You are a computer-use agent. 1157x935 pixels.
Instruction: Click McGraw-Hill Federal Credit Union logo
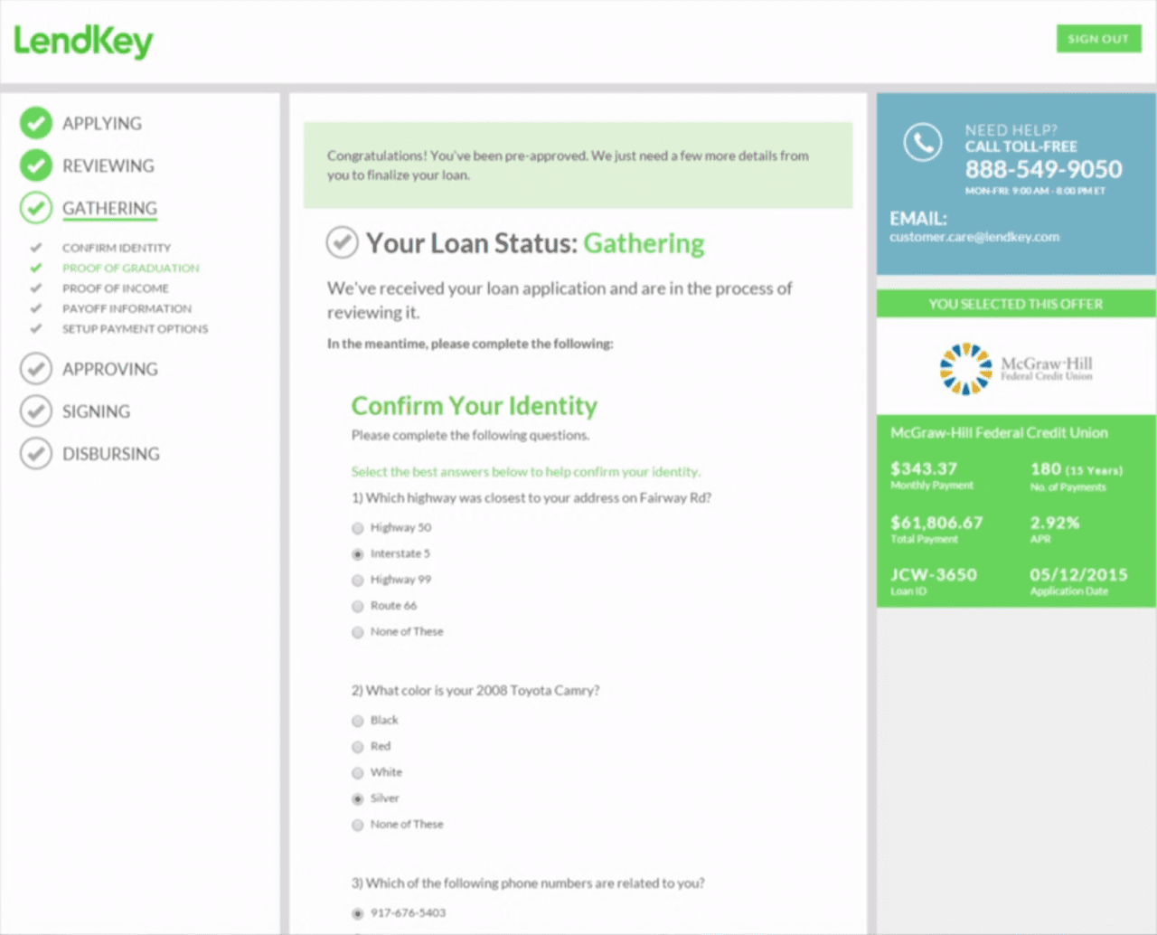[1016, 368]
